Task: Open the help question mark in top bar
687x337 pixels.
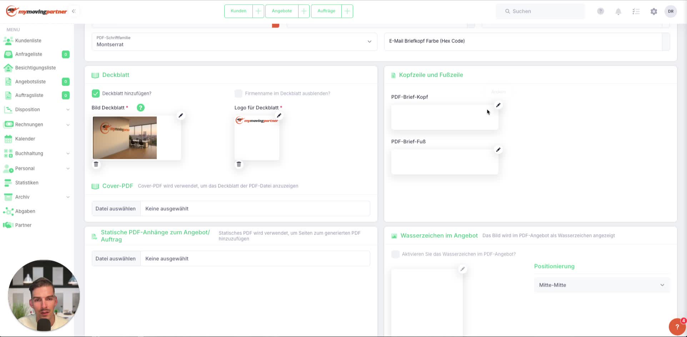Action: 601,11
